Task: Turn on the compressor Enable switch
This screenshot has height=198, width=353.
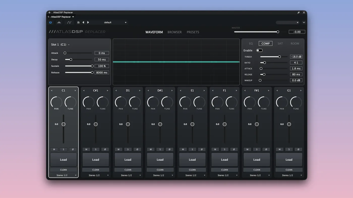Action: click(259, 50)
